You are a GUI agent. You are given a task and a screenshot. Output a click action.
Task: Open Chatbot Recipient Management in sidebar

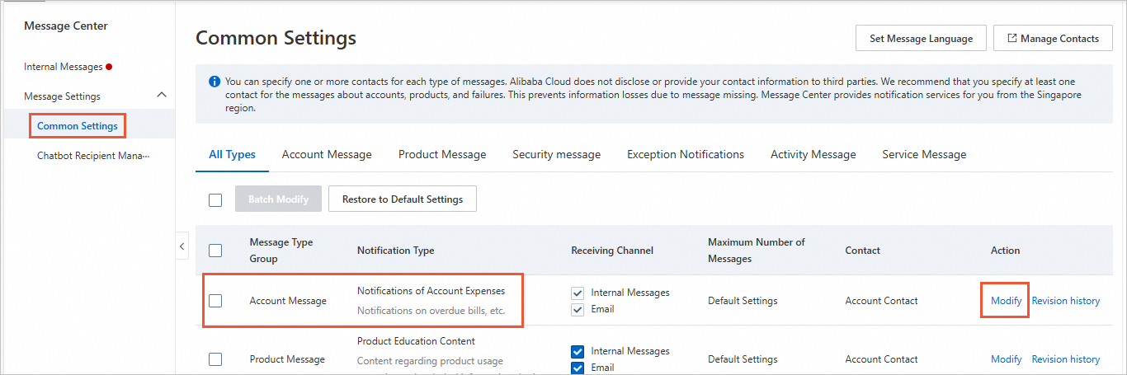(x=93, y=155)
